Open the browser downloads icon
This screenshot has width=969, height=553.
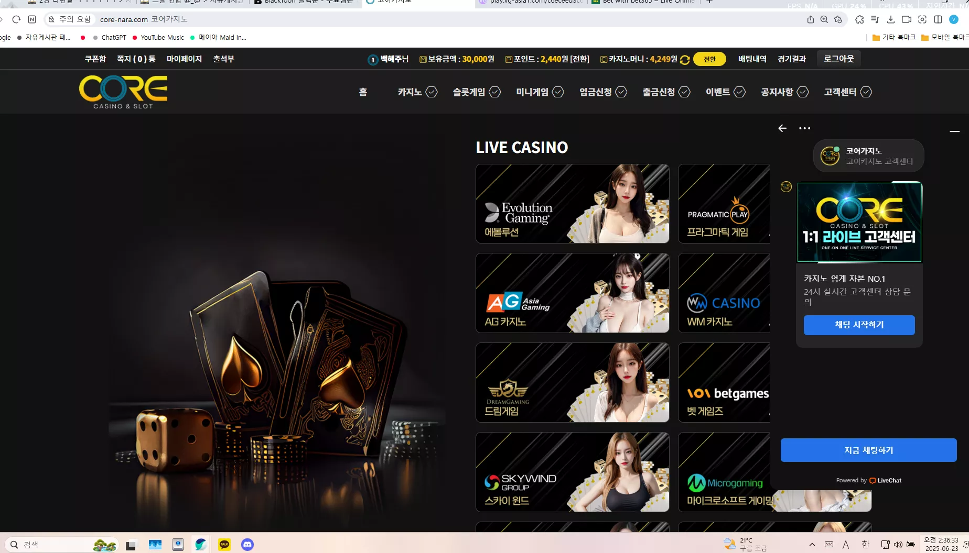(890, 19)
